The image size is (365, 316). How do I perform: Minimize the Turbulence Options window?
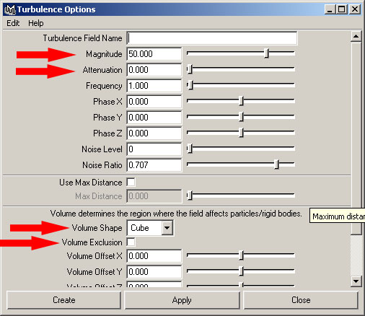click(x=330, y=9)
